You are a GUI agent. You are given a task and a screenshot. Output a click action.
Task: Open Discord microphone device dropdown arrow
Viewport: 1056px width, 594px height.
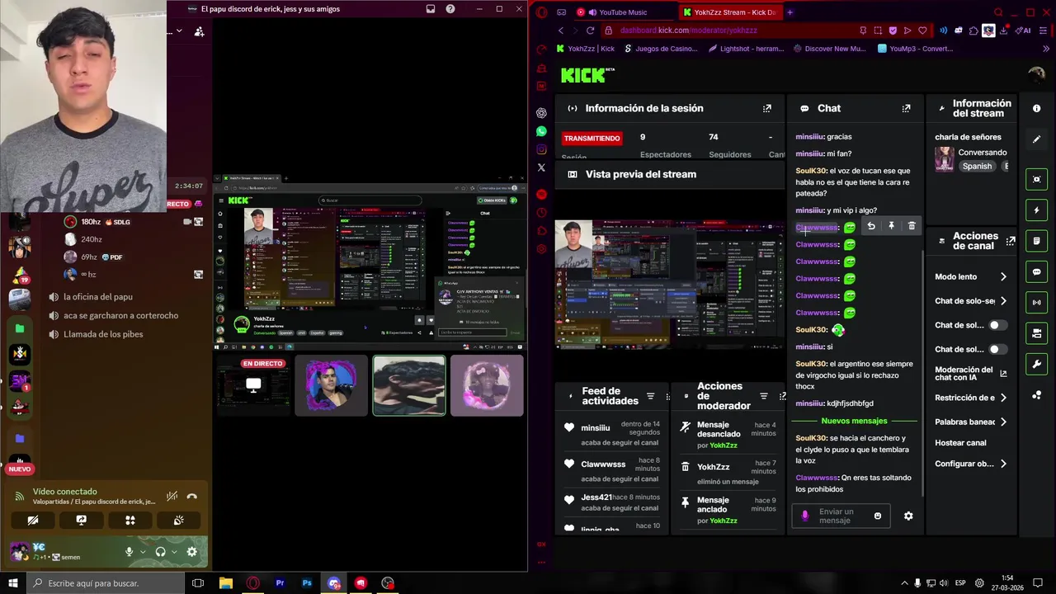pyautogui.click(x=143, y=552)
